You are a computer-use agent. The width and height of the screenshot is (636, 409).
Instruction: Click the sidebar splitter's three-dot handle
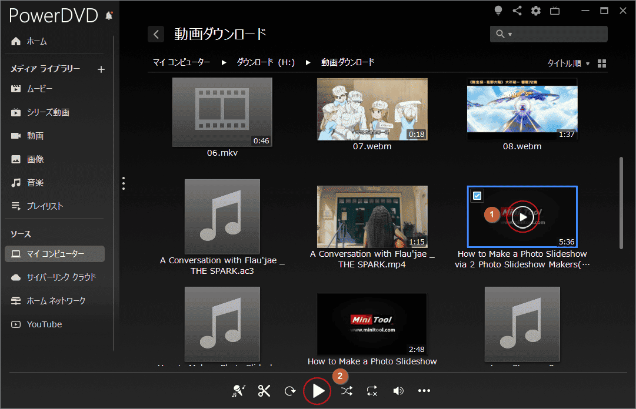(124, 183)
